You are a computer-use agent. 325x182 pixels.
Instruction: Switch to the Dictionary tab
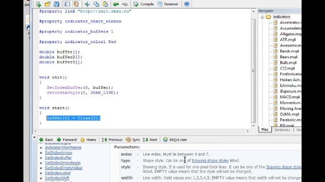[x=282, y=130]
